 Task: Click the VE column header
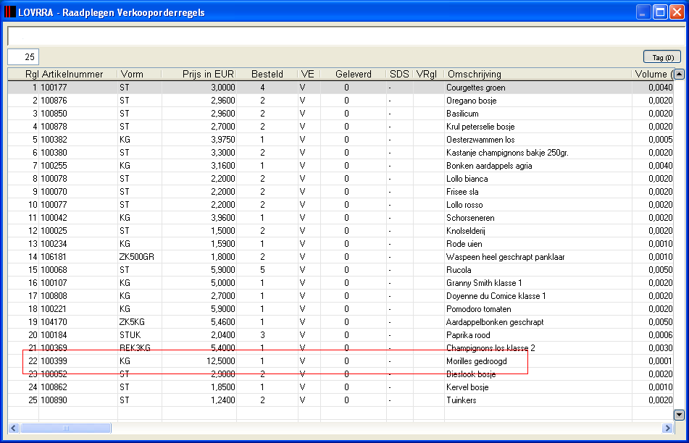click(308, 75)
